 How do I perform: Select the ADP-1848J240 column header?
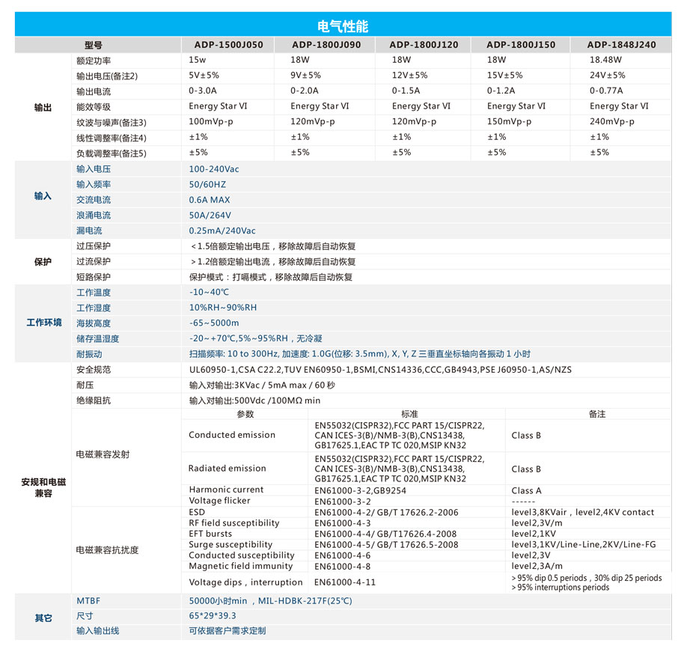621,44
